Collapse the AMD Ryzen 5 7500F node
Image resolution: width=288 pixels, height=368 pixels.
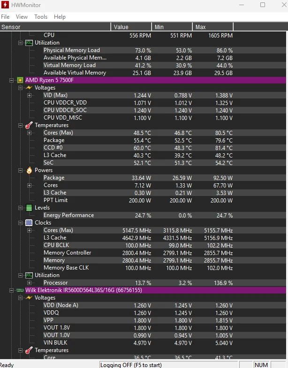coord(11,80)
